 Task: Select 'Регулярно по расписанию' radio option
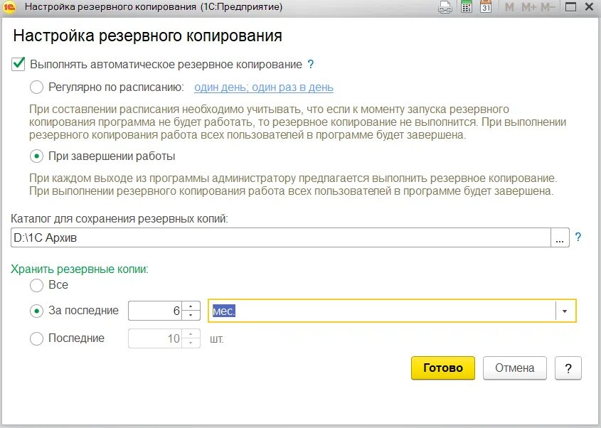(36, 87)
